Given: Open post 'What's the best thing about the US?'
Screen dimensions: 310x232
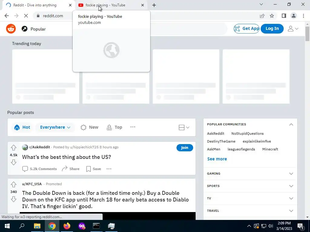Looking at the screenshot, I should click(x=66, y=157).
